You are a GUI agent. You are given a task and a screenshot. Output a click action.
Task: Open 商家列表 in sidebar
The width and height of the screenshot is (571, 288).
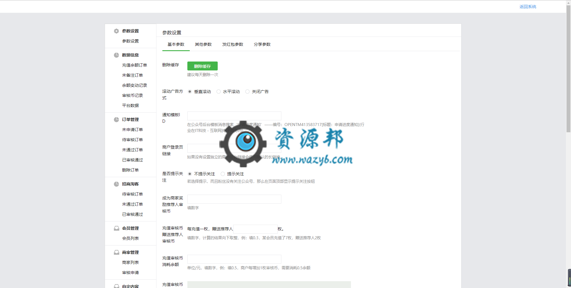pyautogui.click(x=130, y=262)
